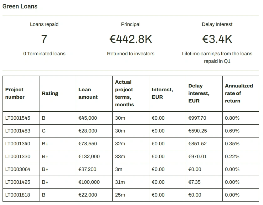The height and width of the screenshot is (205, 263).
Task: Open project number LT0001330
Action: click(x=18, y=157)
